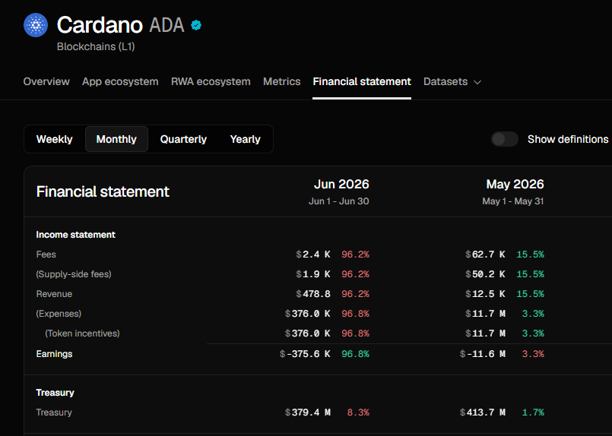Expand the Datasets dropdown
This screenshot has width=612, height=436.
click(x=452, y=81)
